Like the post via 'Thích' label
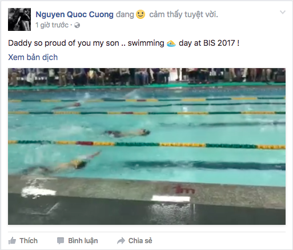The height and width of the screenshot is (250, 293). pyautogui.click(x=29, y=241)
